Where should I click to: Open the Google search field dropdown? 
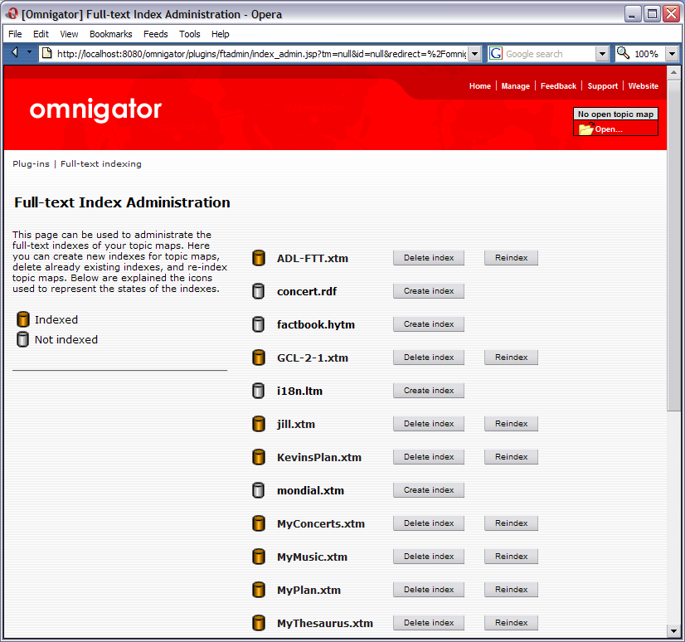coord(602,54)
